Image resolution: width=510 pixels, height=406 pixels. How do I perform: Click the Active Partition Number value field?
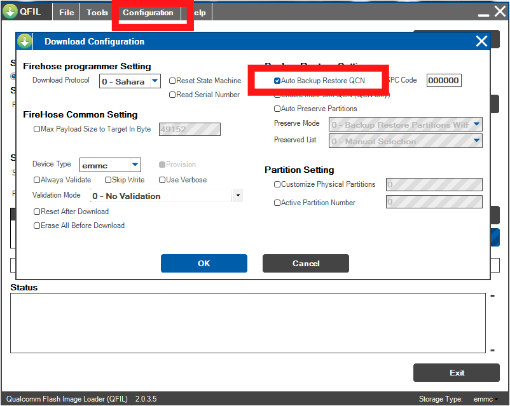click(434, 202)
